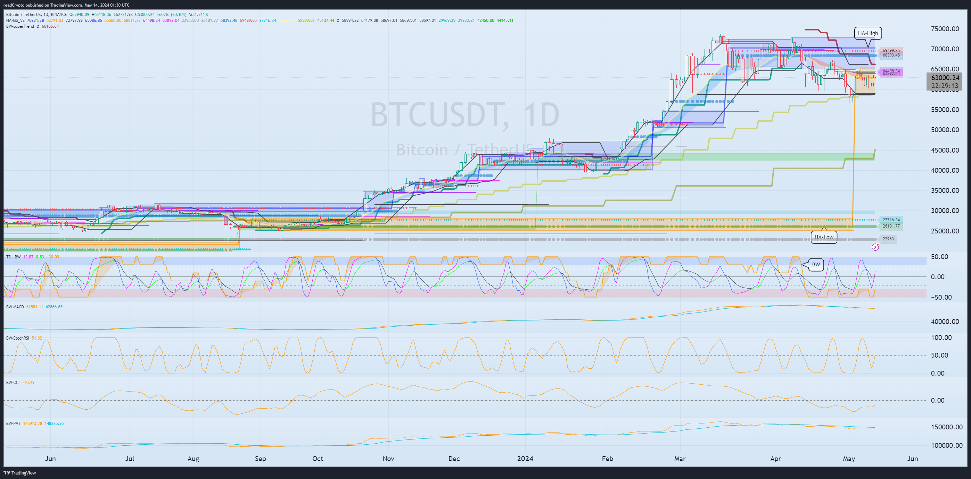Click the Jul label on time axis
This screenshot has width=971, height=479.
[130, 459]
